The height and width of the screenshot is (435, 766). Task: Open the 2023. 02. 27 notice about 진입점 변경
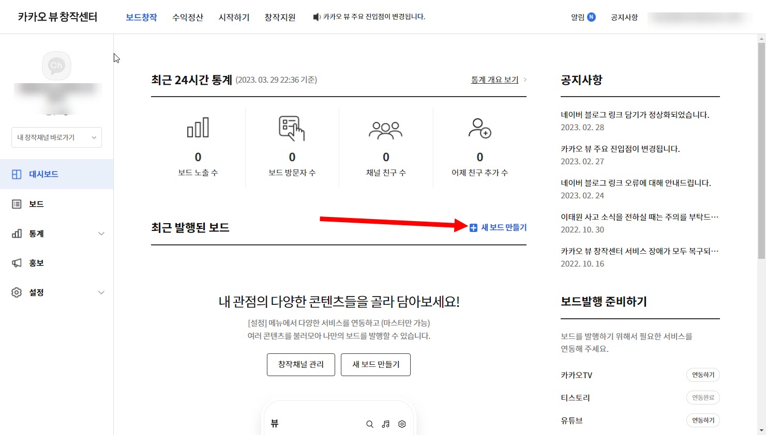pyautogui.click(x=620, y=149)
